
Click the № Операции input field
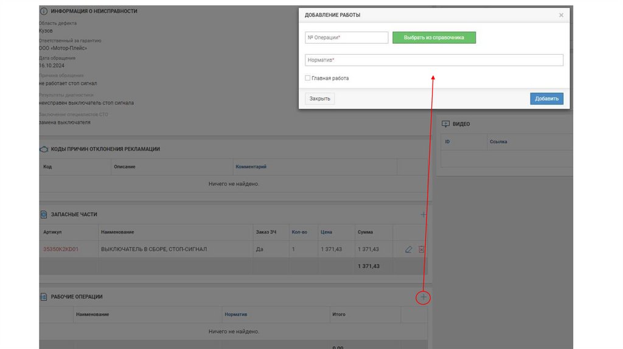[346, 38]
